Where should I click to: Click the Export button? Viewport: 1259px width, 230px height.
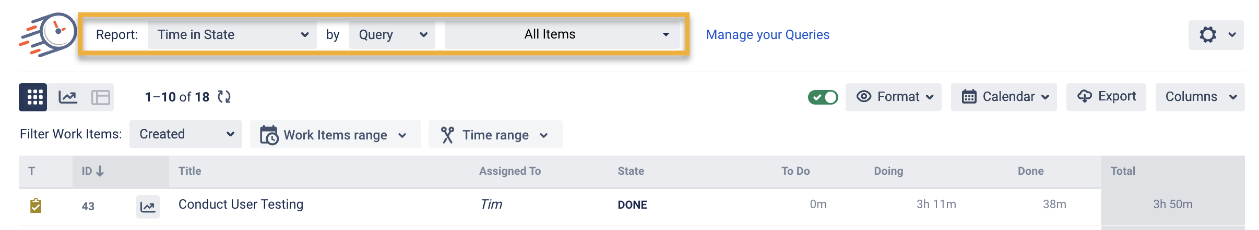pyautogui.click(x=1106, y=97)
